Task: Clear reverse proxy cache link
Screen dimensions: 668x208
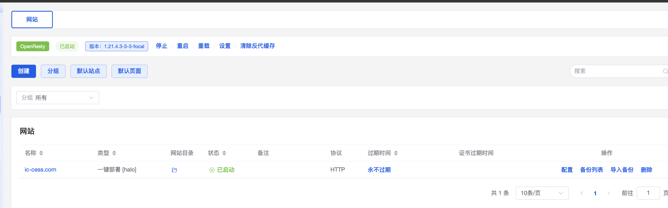Action: (x=257, y=46)
